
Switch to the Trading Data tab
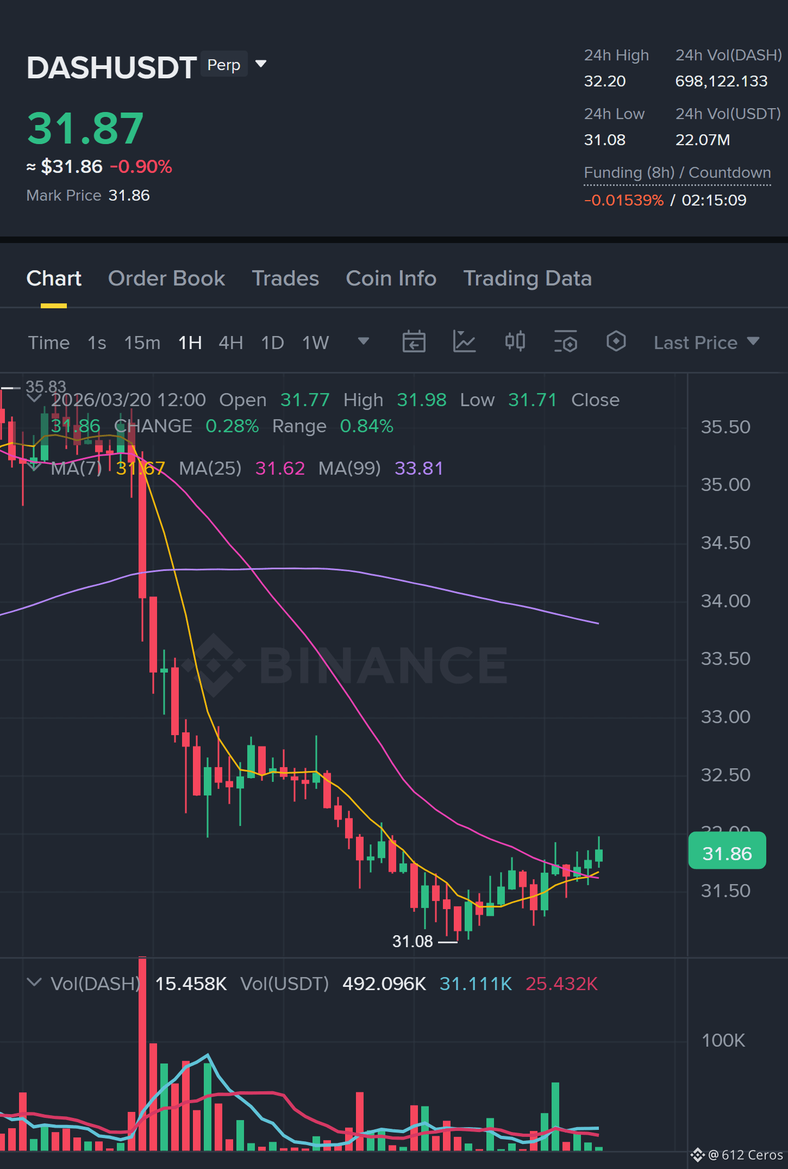pos(527,278)
